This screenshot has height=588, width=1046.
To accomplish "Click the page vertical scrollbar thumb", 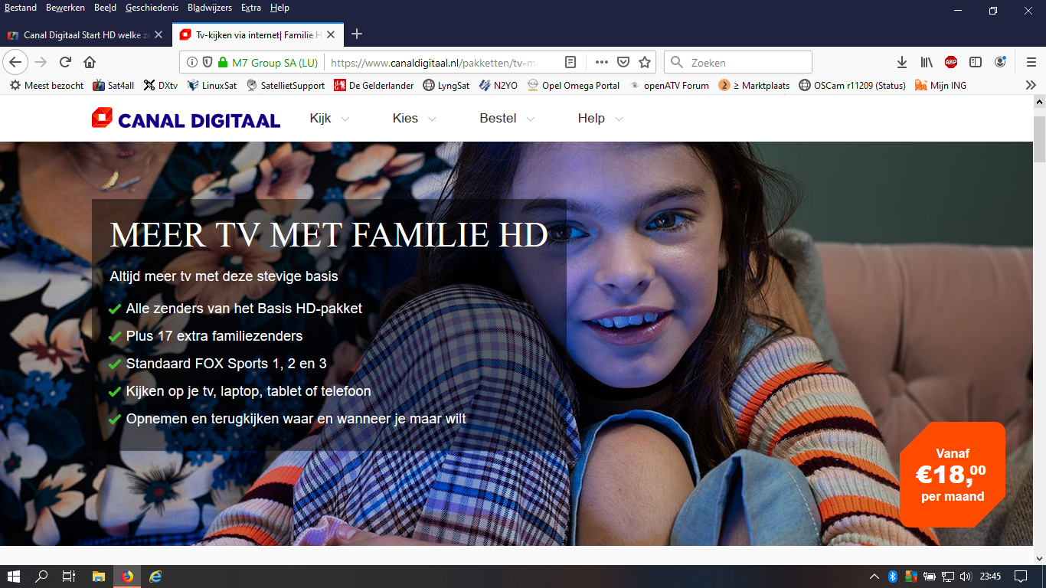I will [x=1039, y=139].
